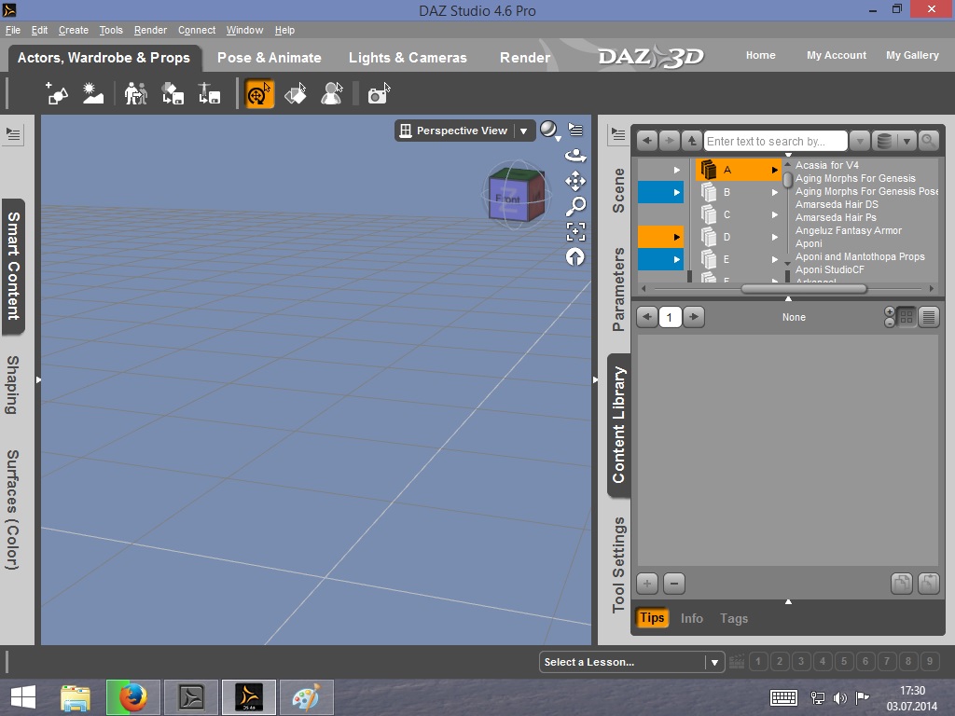Click the viewport orbit/rotate camera icon
Viewport: 955px width, 716px height.
575,156
